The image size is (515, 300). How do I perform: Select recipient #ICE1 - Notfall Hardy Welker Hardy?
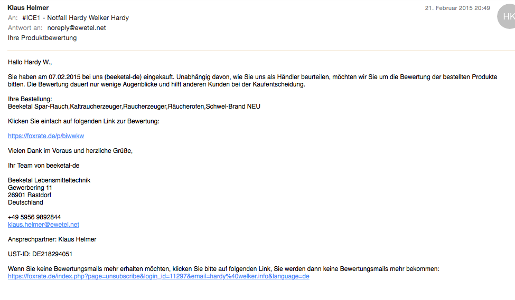pyautogui.click(x=76, y=18)
